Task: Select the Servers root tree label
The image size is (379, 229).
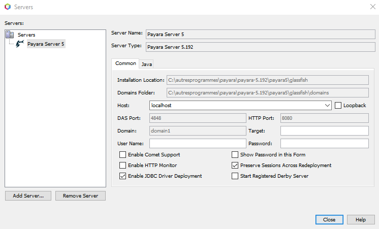Action: 26,35
